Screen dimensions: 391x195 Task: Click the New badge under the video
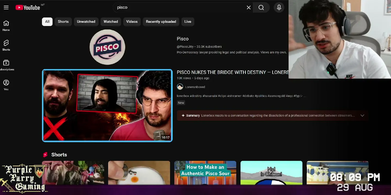pyautogui.click(x=181, y=103)
